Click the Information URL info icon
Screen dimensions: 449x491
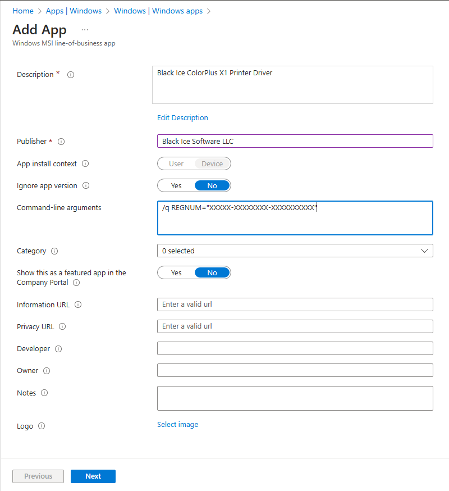77,304
